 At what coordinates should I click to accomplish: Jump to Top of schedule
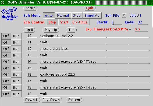pyautogui.click(x=71, y=30)
